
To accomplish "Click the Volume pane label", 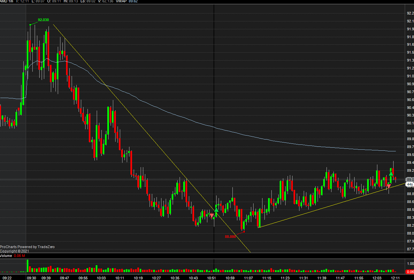I will pos(6,256).
